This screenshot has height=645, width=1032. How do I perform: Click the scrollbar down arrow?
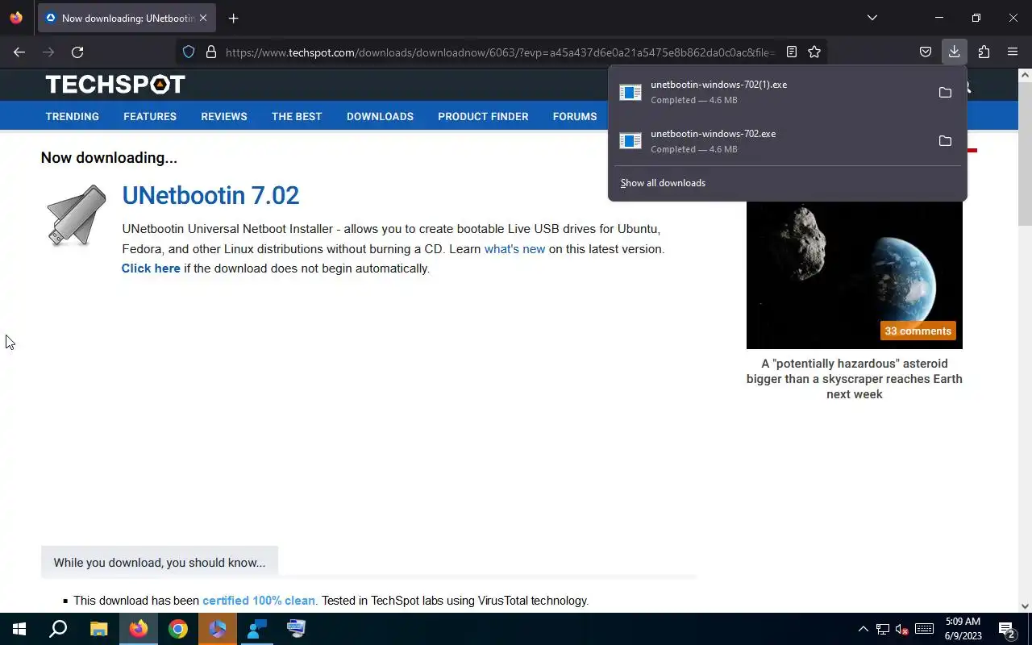[x=1025, y=606]
